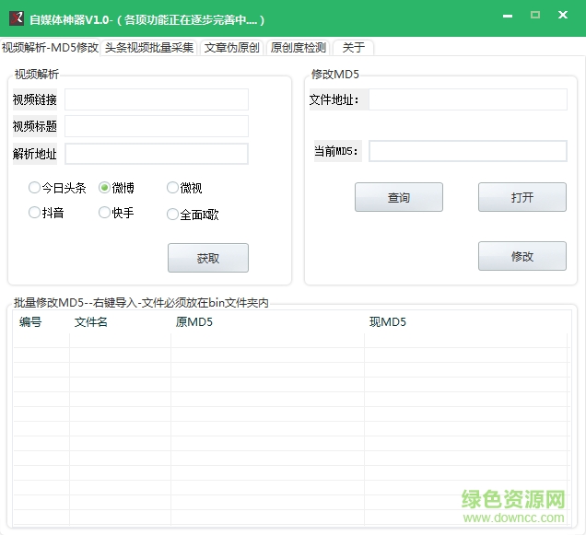Minimize the 自媒体神器 window
The height and width of the screenshot is (535, 586).
coord(508,16)
